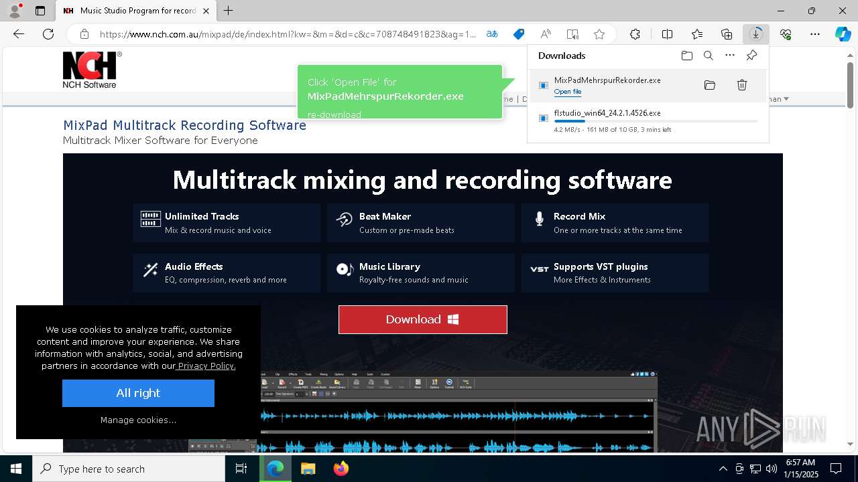The height and width of the screenshot is (482, 858).
Task: Toggle the Downloads toolbar button
Action: 756,34
